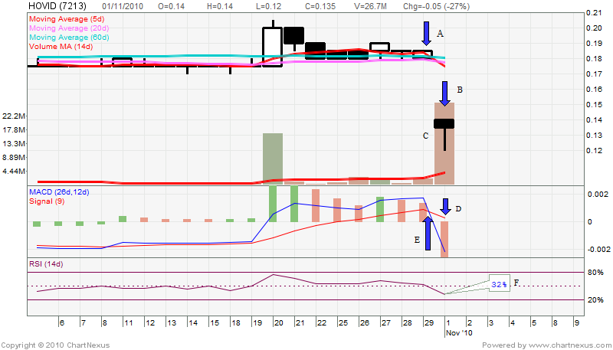Click the Signal (9) legend label
This screenshot has width=613, height=350.
(x=48, y=201)
